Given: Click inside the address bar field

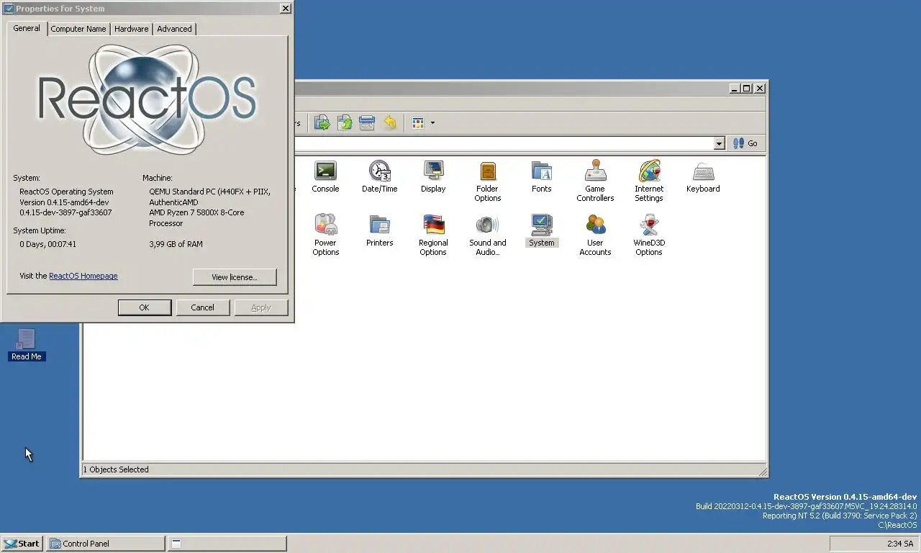Looking at the screenshot, I should [x=504, y=143].
